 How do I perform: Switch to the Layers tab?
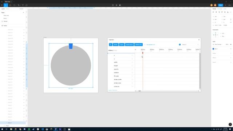[x=3, y=9]
